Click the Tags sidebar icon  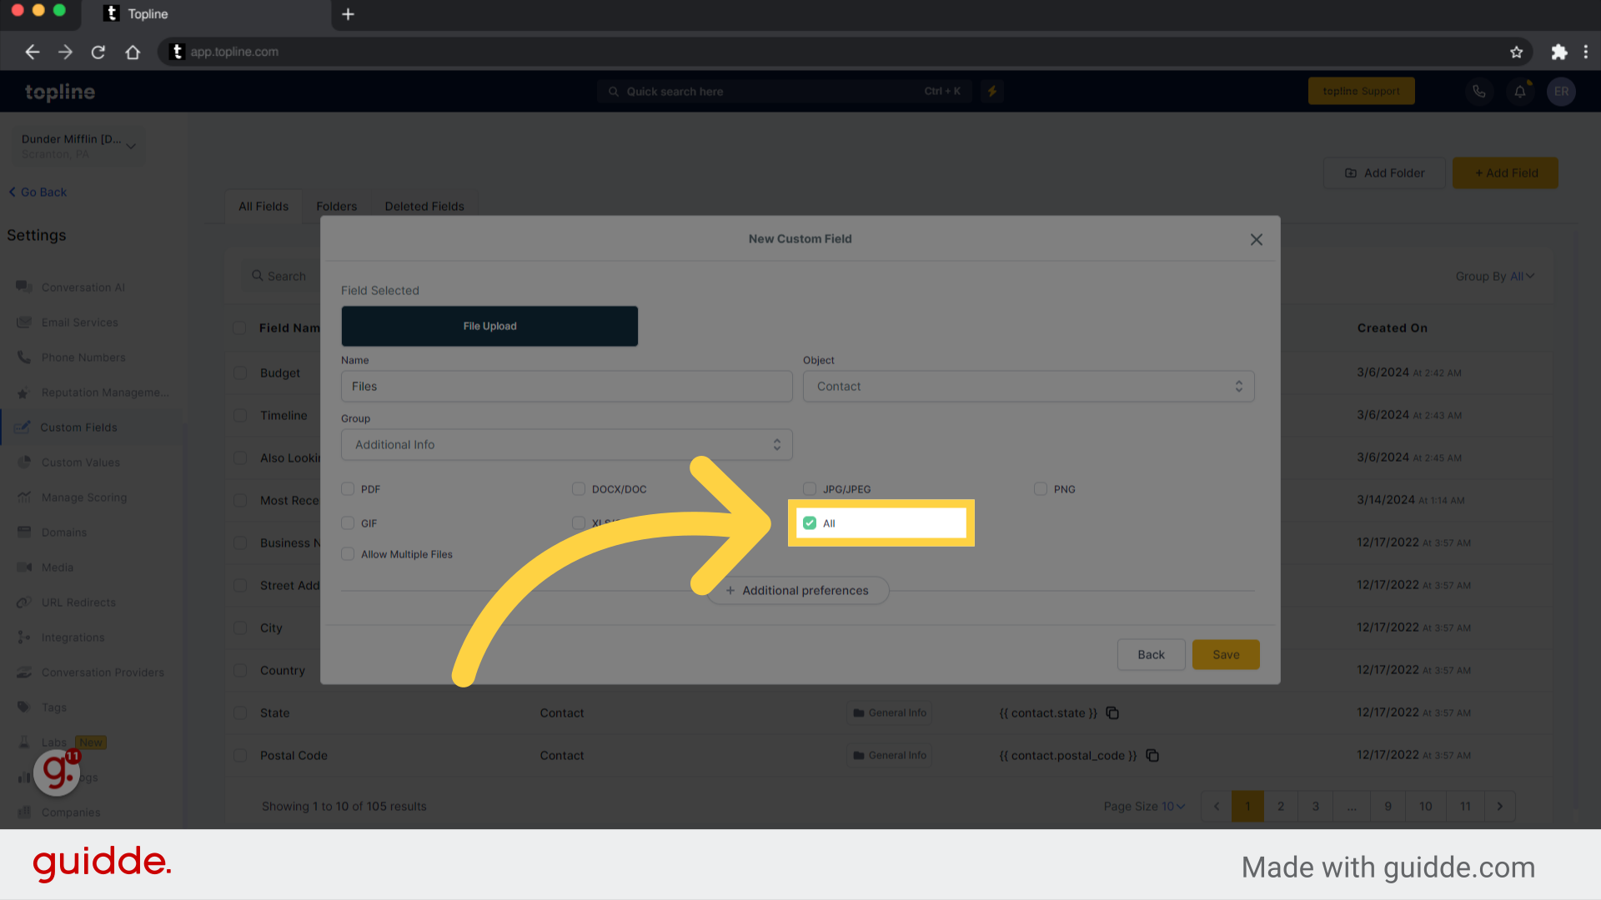23,707
